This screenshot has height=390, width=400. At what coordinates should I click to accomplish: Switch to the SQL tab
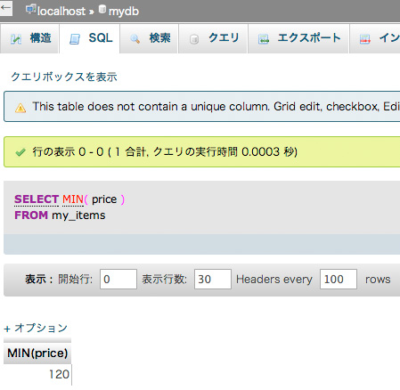(x=90, y=38)
